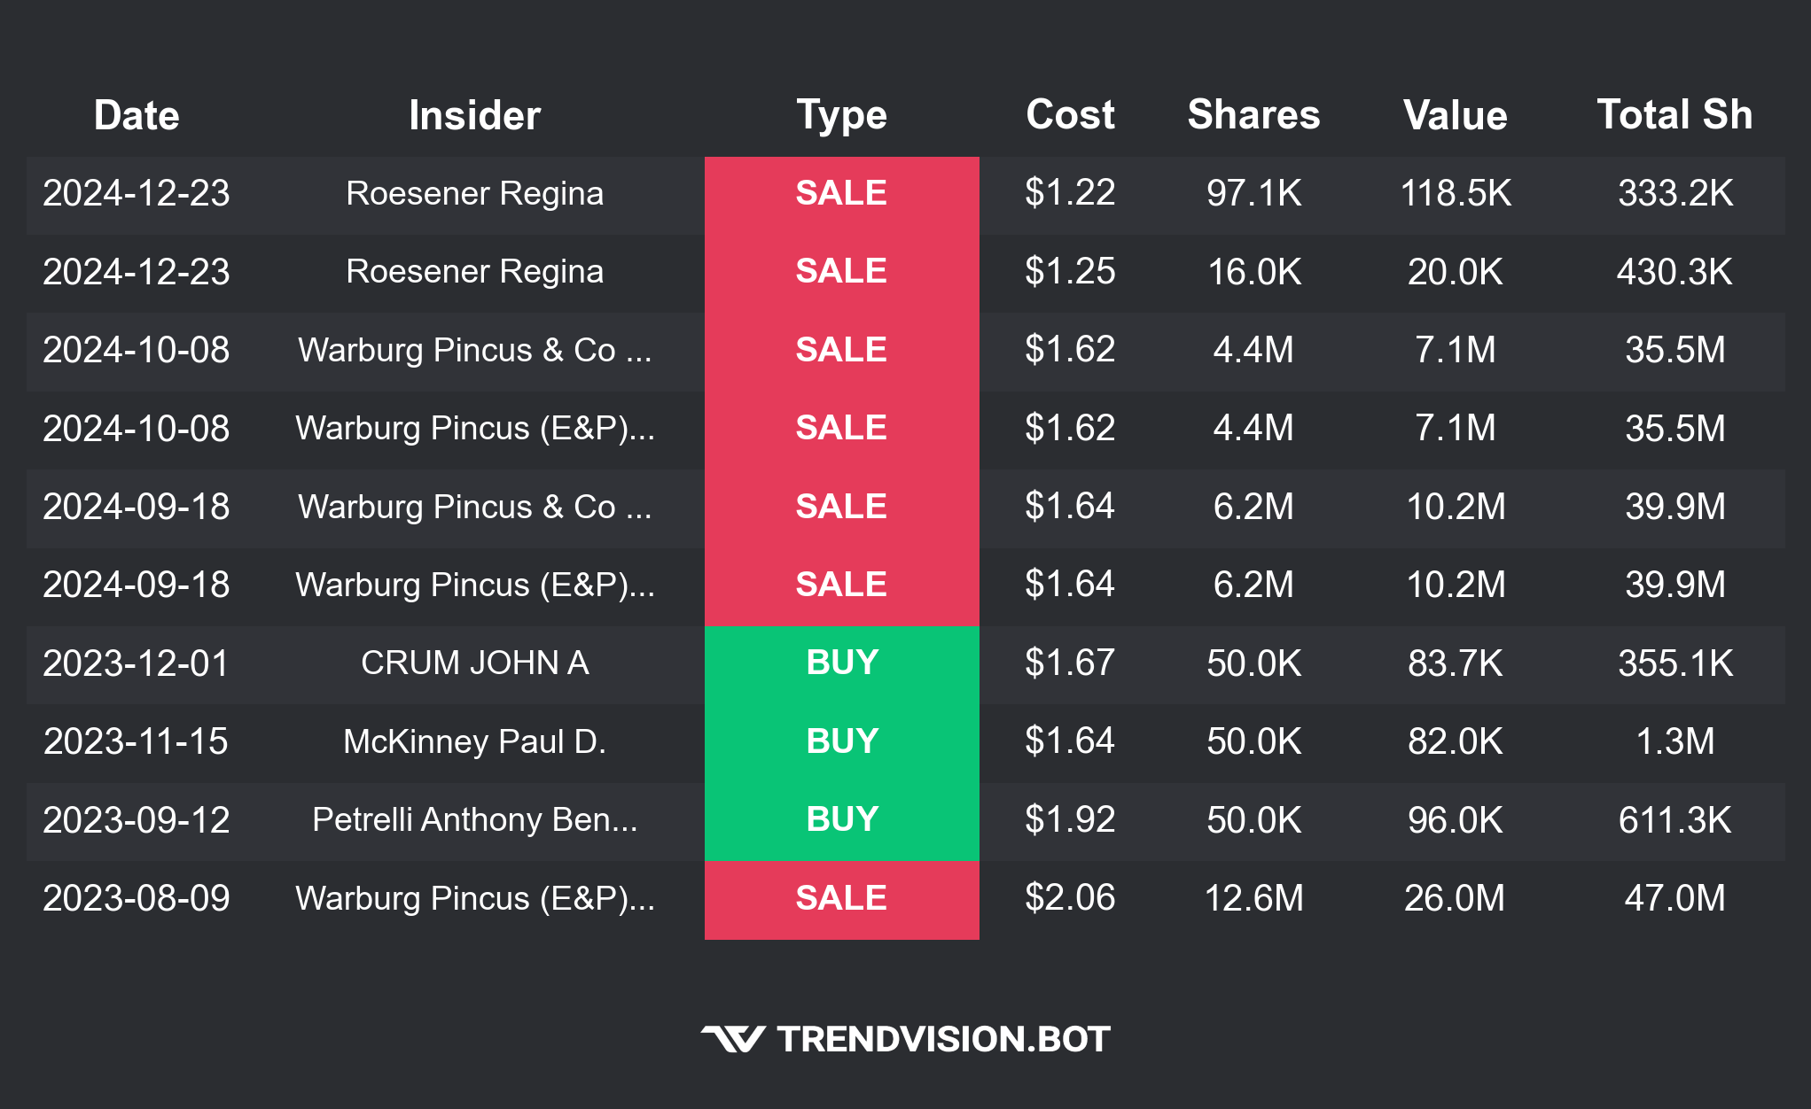Click the Petrelli Anthony Ben... insider name

click(474, 820)
